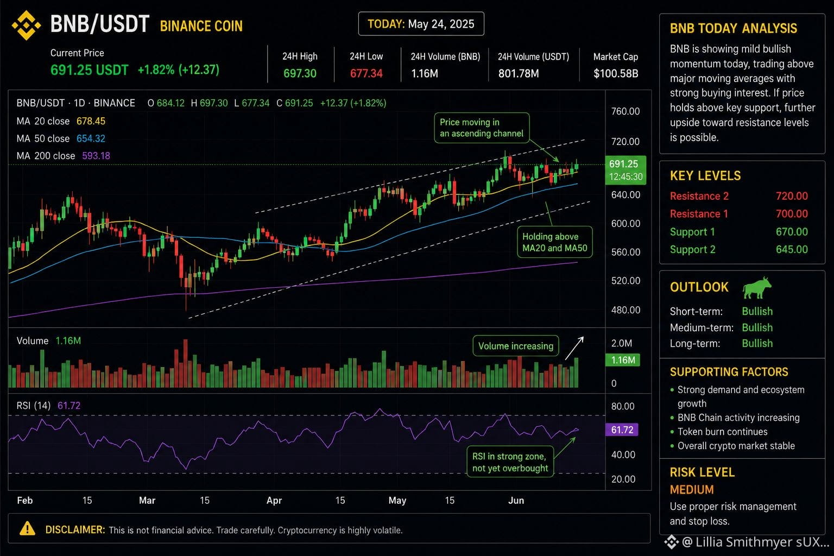Click the green 691.25 tag on the price axis
The image size is (834, 556).
pos(623,164)
